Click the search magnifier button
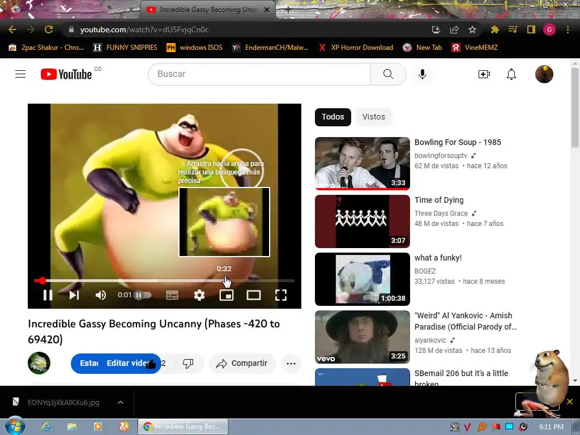The width and height of the screenshot is (580, 435). 389,74
